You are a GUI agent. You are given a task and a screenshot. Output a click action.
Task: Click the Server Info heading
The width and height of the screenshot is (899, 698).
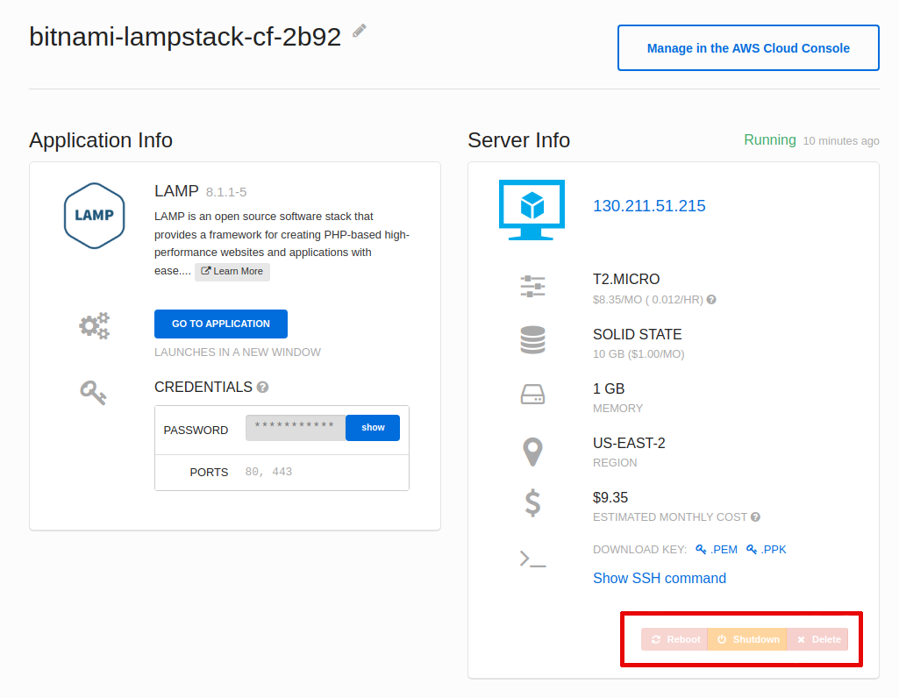click(519, 140)
